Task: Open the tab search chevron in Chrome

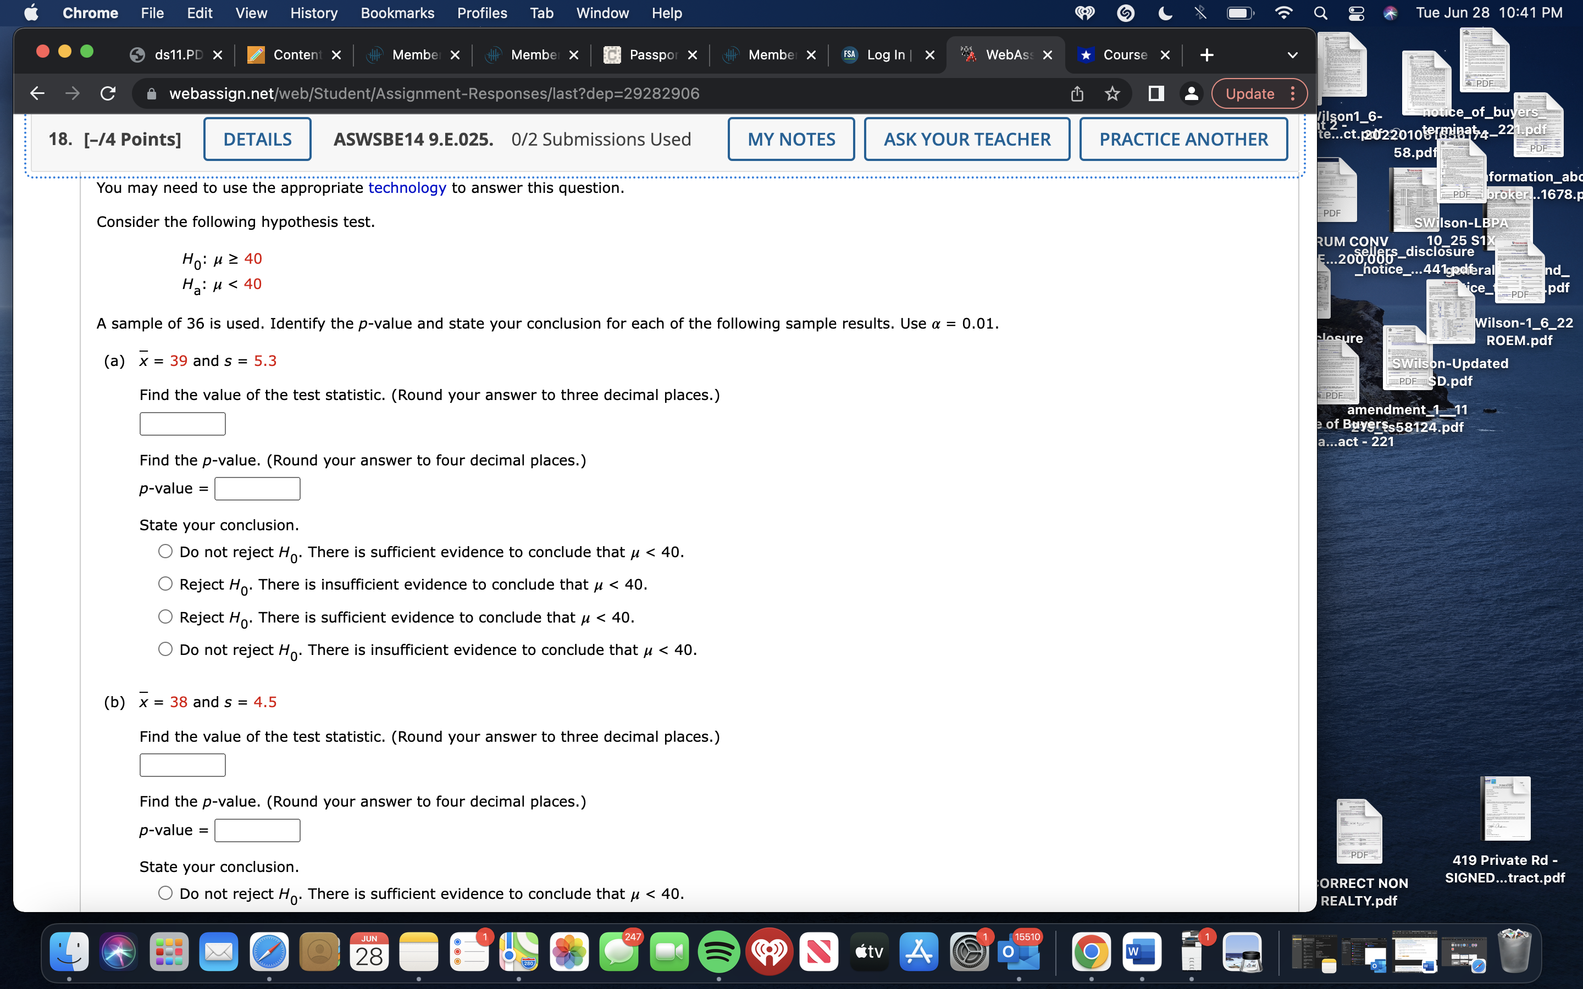Action: 1293,55
